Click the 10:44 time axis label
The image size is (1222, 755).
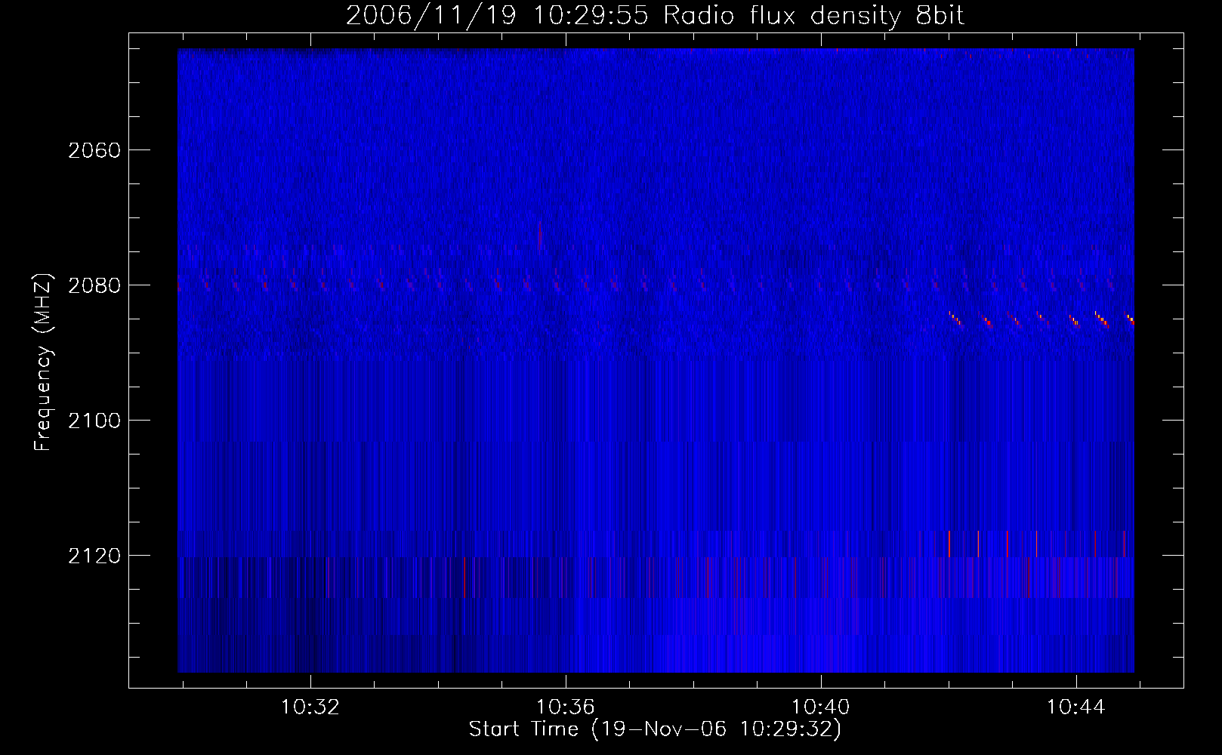tap(1075, 707)
